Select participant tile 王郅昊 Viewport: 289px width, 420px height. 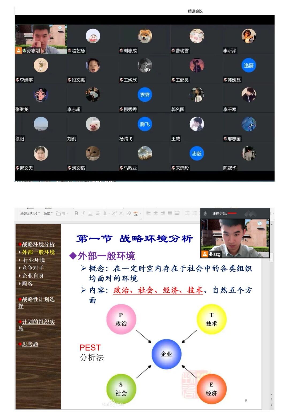tap(197, 69)
